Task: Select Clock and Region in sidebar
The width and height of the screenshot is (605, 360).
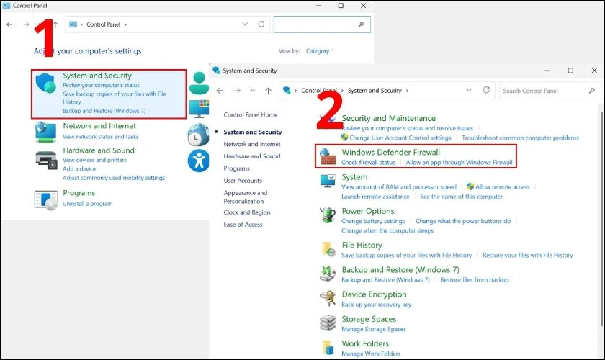Action: click(x=247, y=212)
